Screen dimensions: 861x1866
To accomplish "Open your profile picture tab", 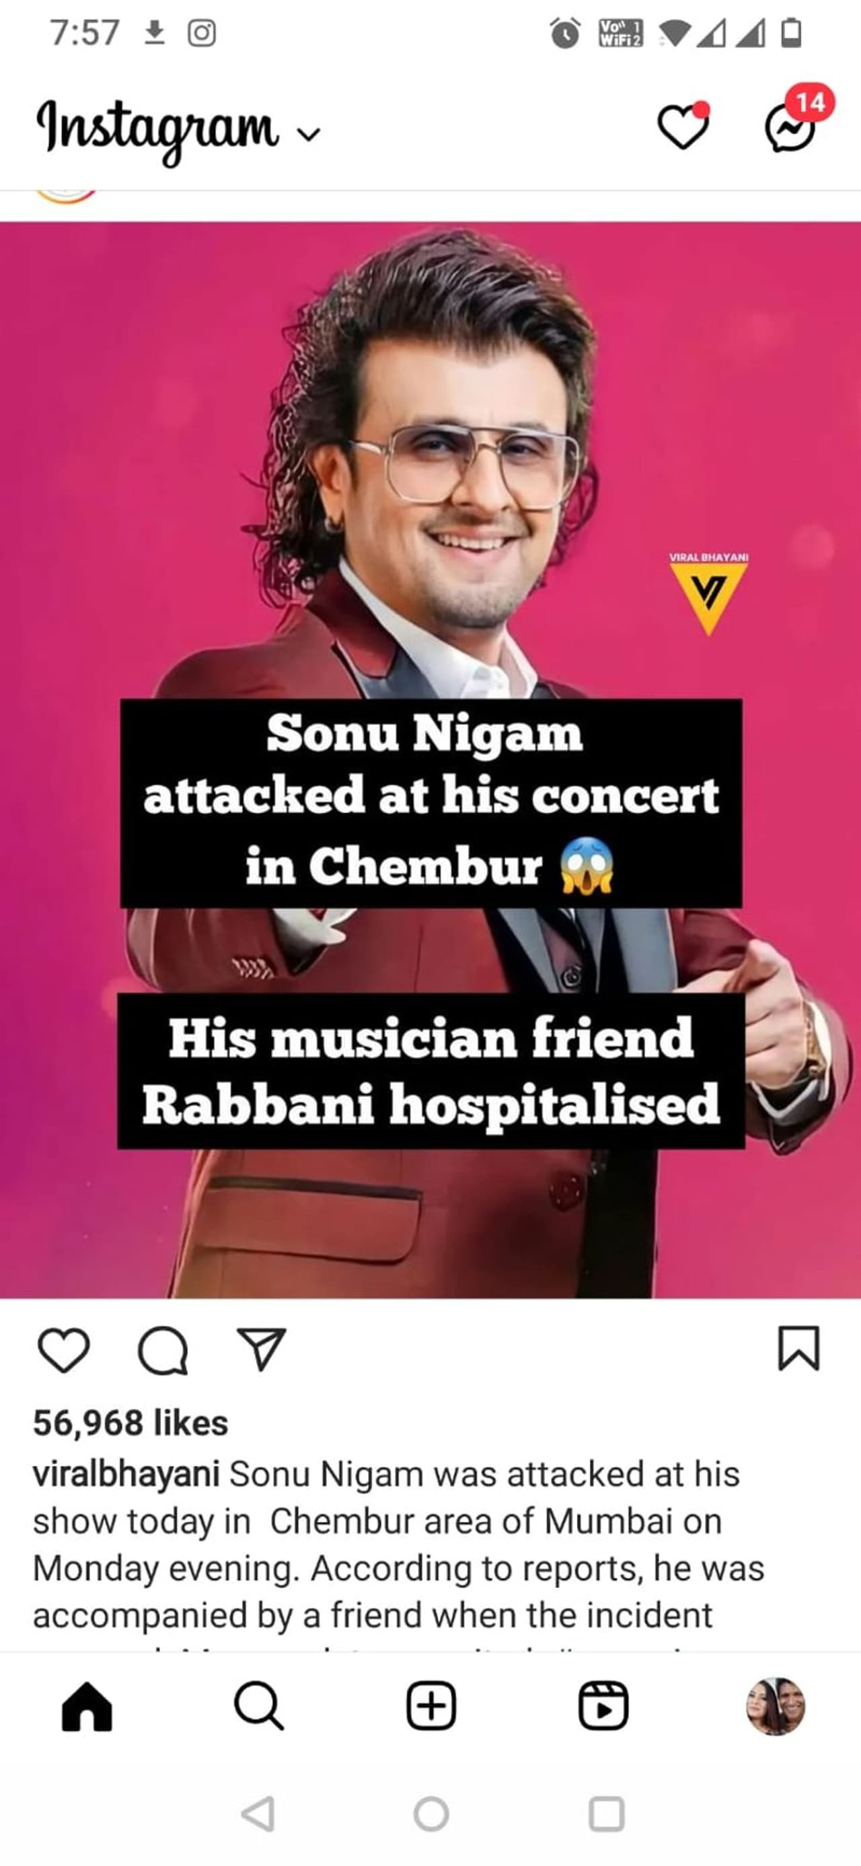I will tap(776, 1706).
